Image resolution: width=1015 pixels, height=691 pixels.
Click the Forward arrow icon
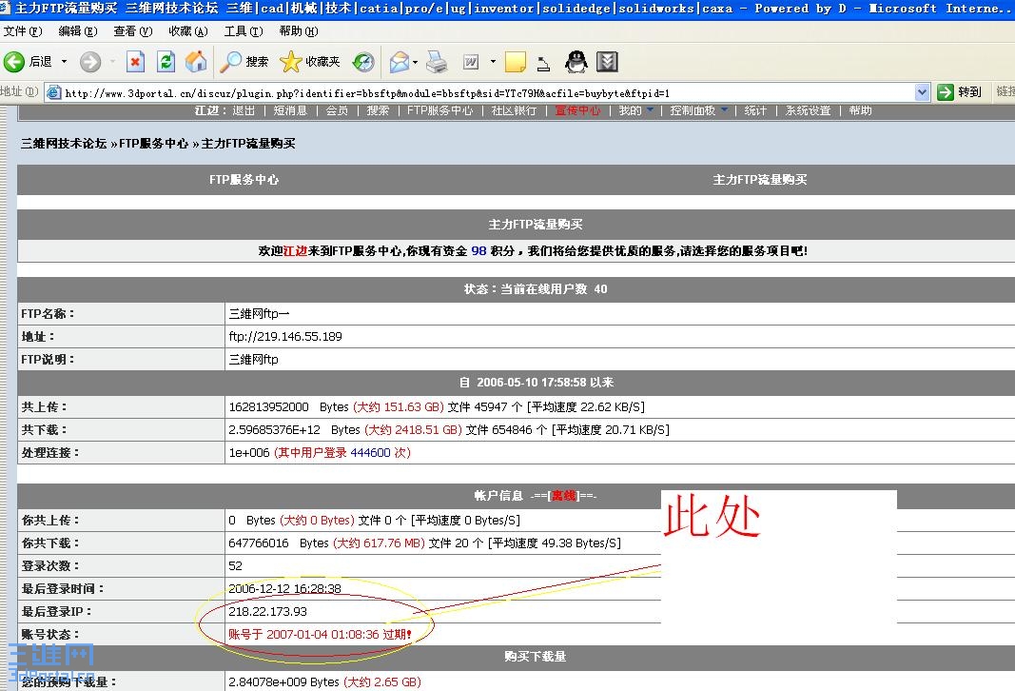90,62
